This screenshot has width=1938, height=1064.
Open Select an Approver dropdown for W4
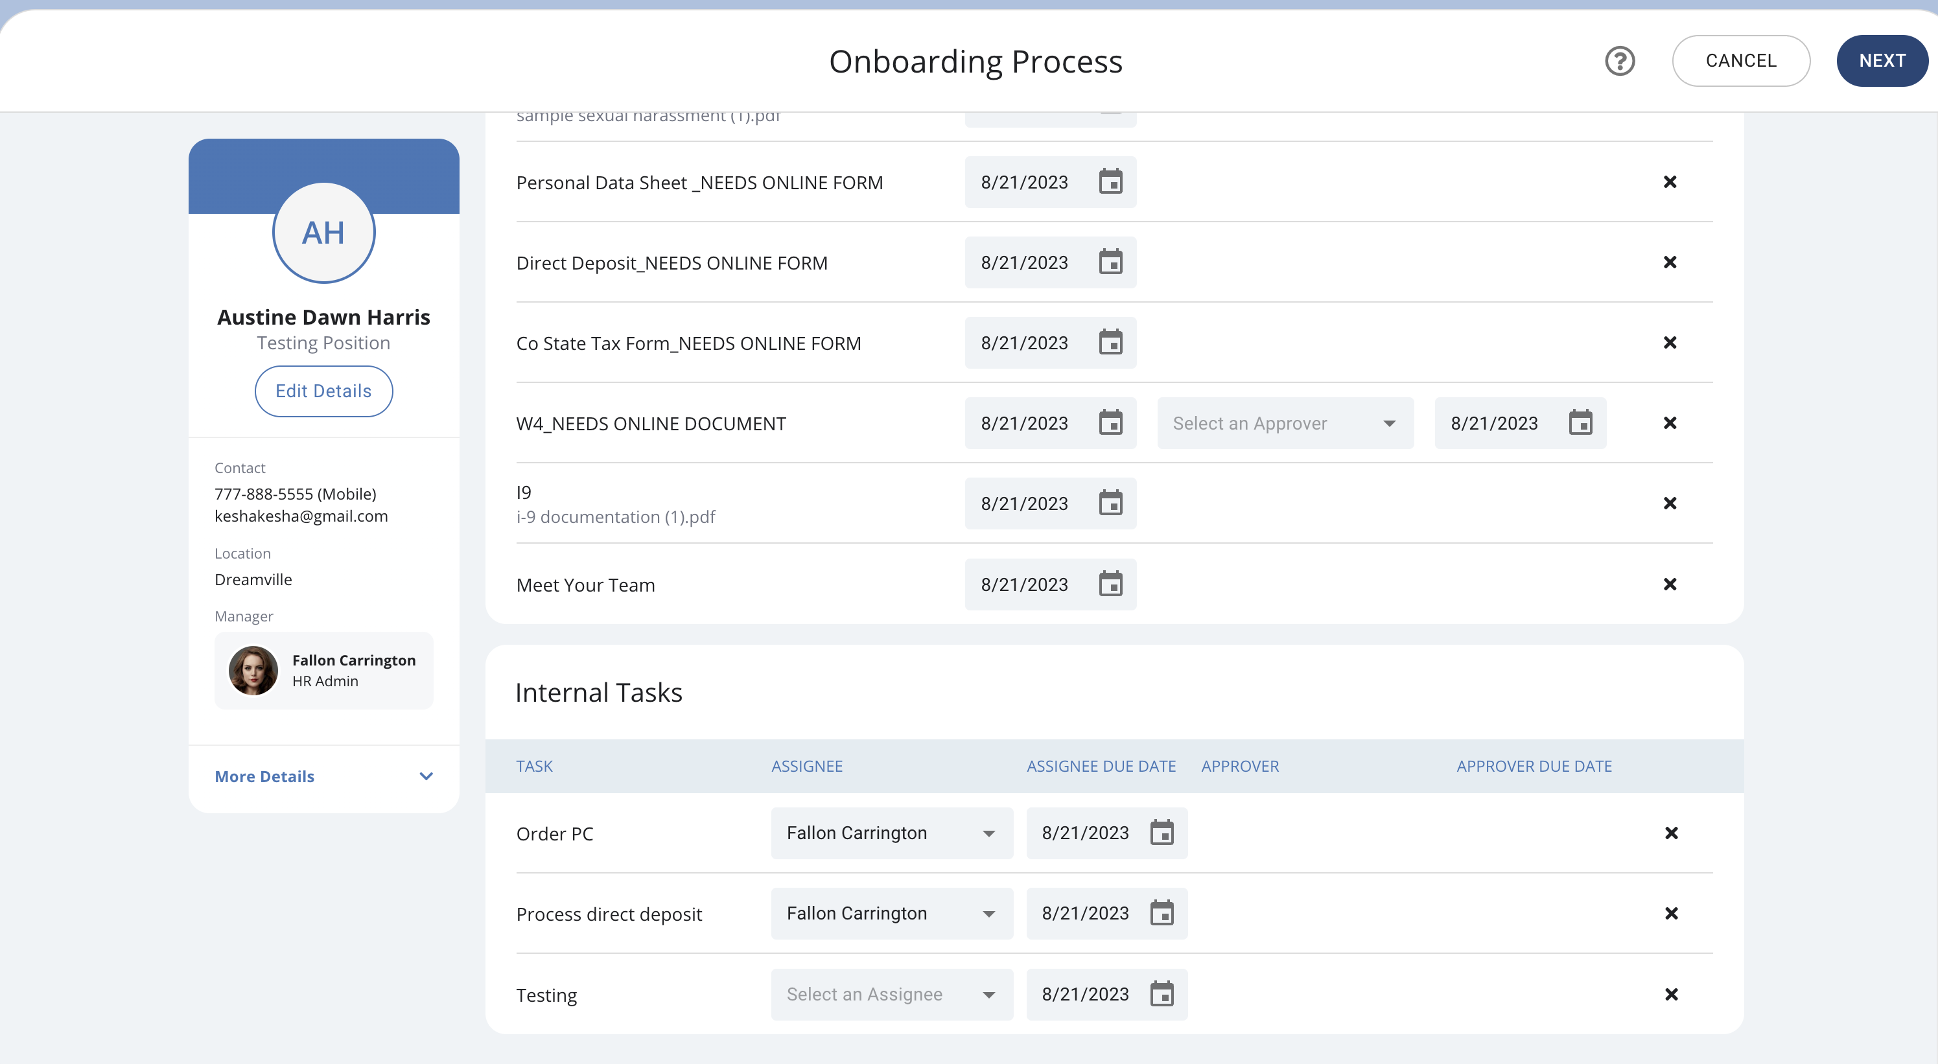[1285, 422]
